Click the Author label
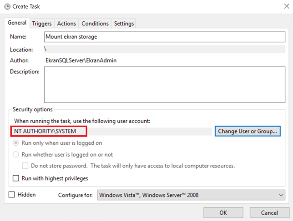The width and height of the screenshot is (293, 221). coord(19,60)
